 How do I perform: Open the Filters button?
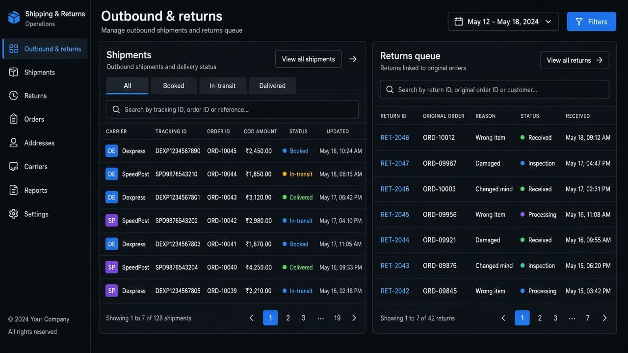591,22
